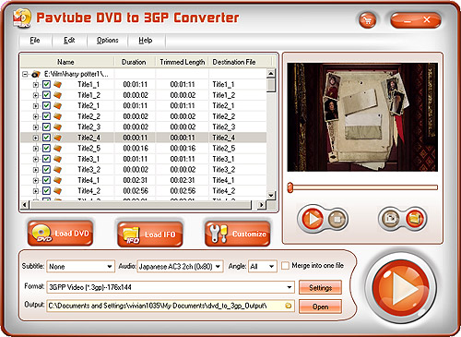Uncheck the Title3_2 checkbox

click(x=46, y=170)
